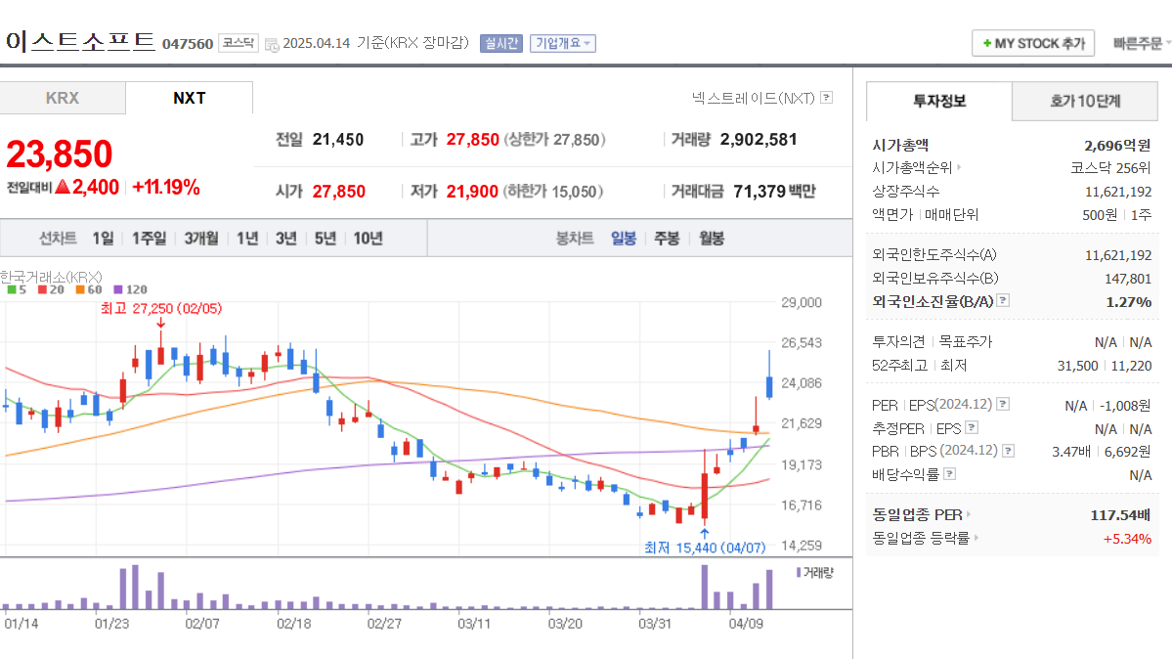Switch to the NXT tab

point(189,98)
